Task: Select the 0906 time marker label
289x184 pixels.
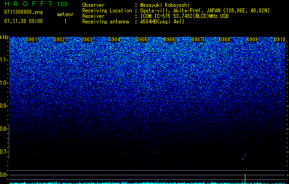Action: [170, 40]
